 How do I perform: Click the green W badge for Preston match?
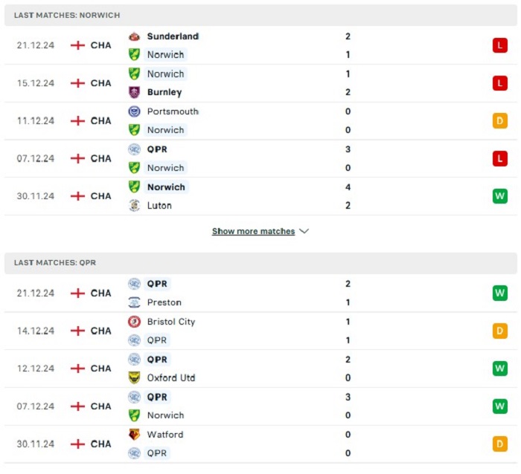tap(499, 293)
